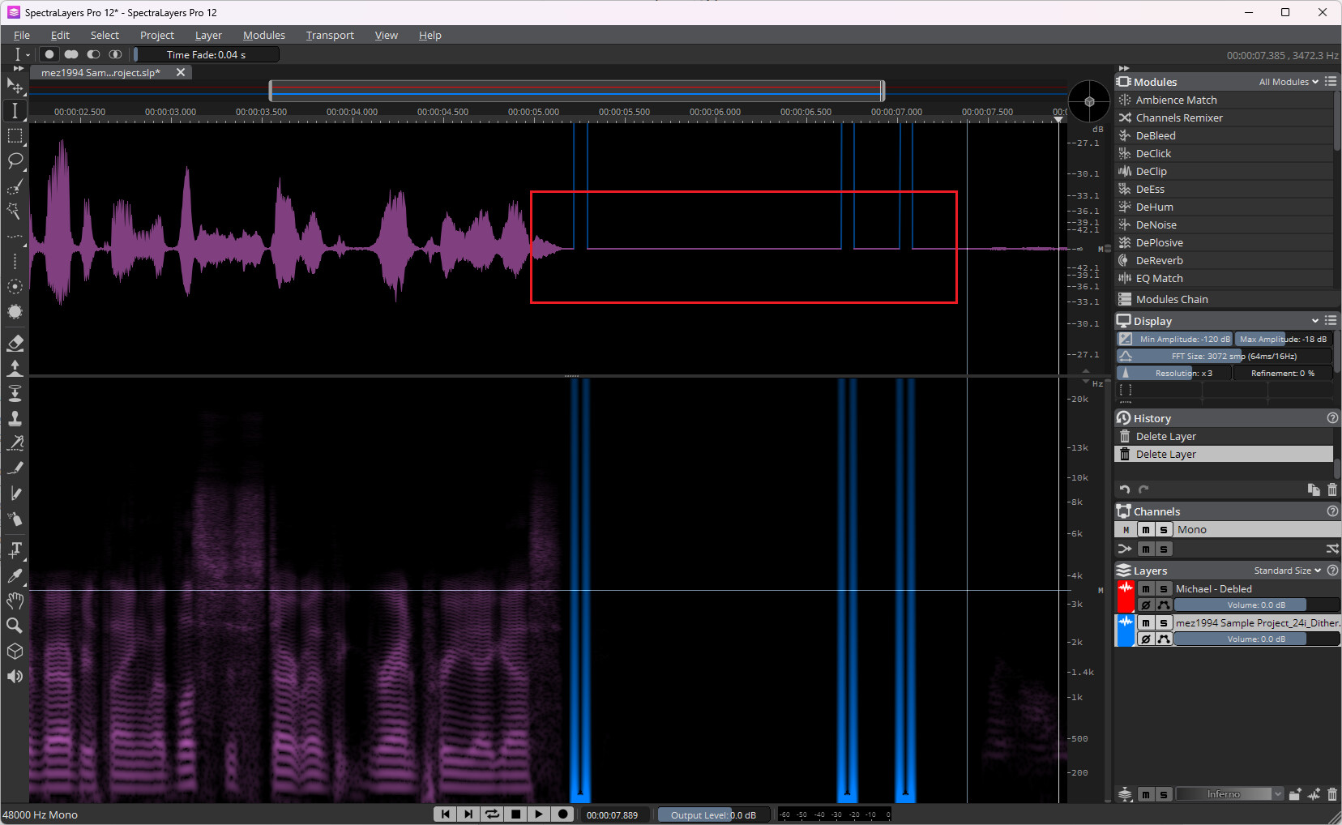Collapse the Display panel chevron
This screenshot has height=825, width=1342.
click(1315, 321)
